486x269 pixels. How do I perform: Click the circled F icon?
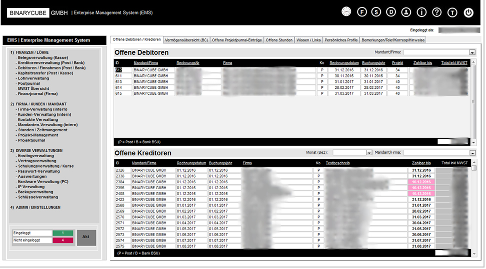point(361,12)
